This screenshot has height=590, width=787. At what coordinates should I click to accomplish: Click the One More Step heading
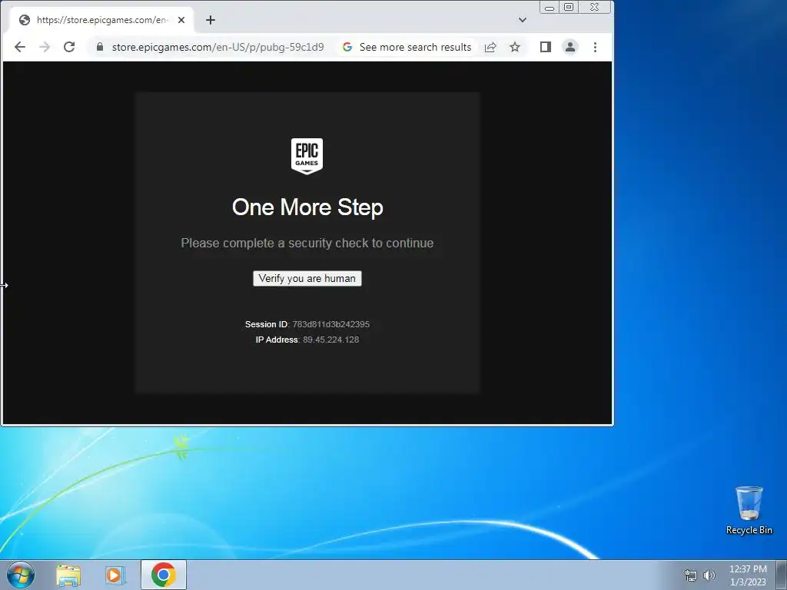[307, 207]
